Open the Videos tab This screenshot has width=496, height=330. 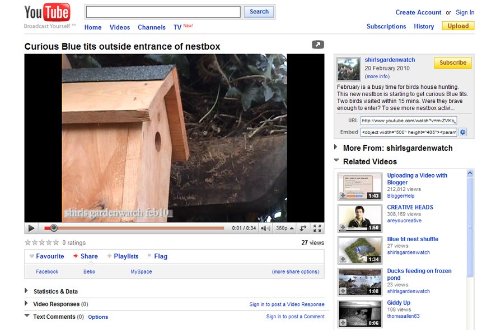pos(120,27)
